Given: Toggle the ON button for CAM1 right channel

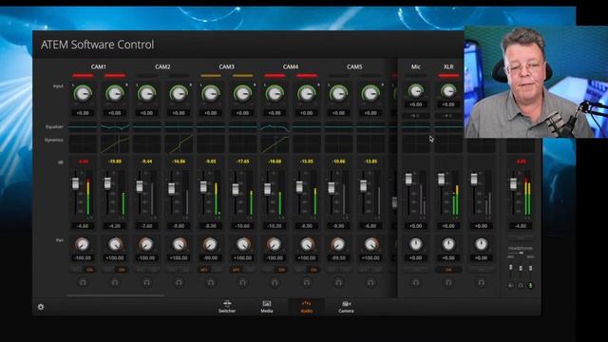Looking at the screenshot, I should [122, 270].
